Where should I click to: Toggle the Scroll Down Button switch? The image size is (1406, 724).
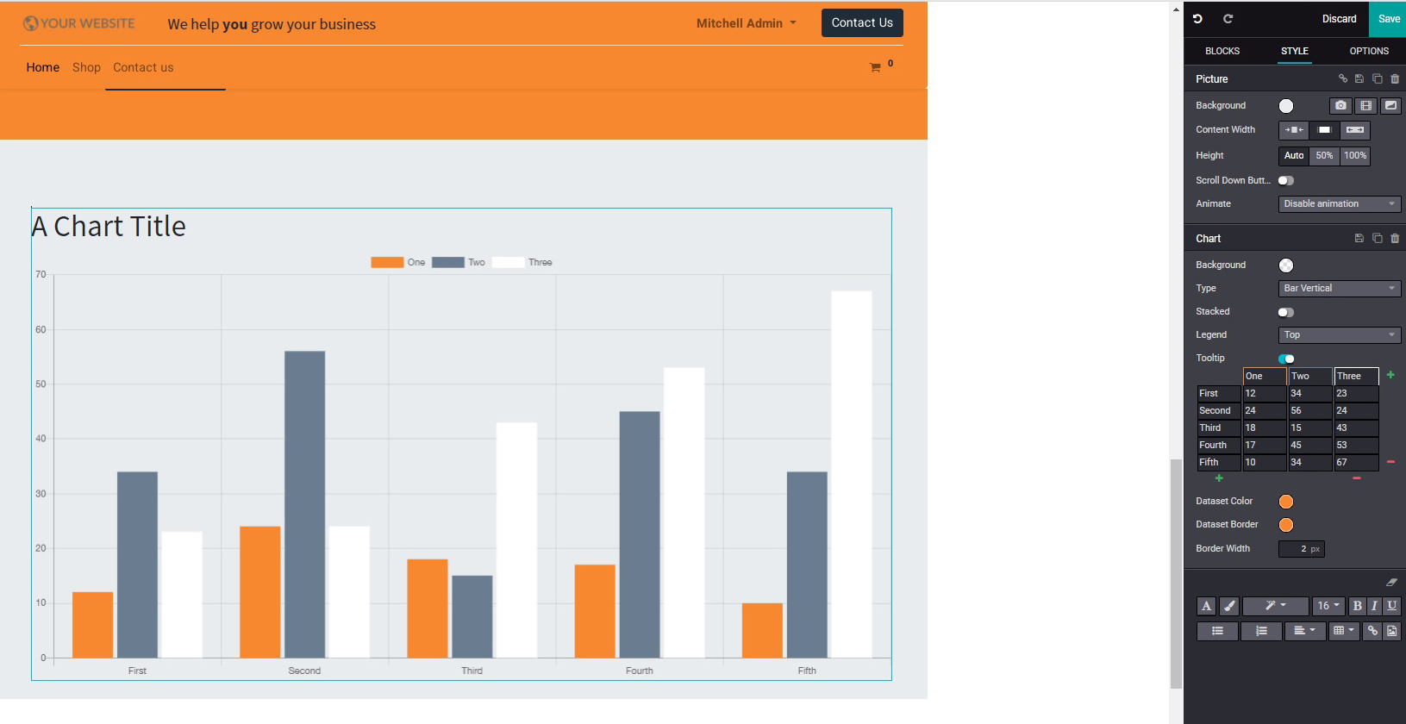click(1285, 181)
